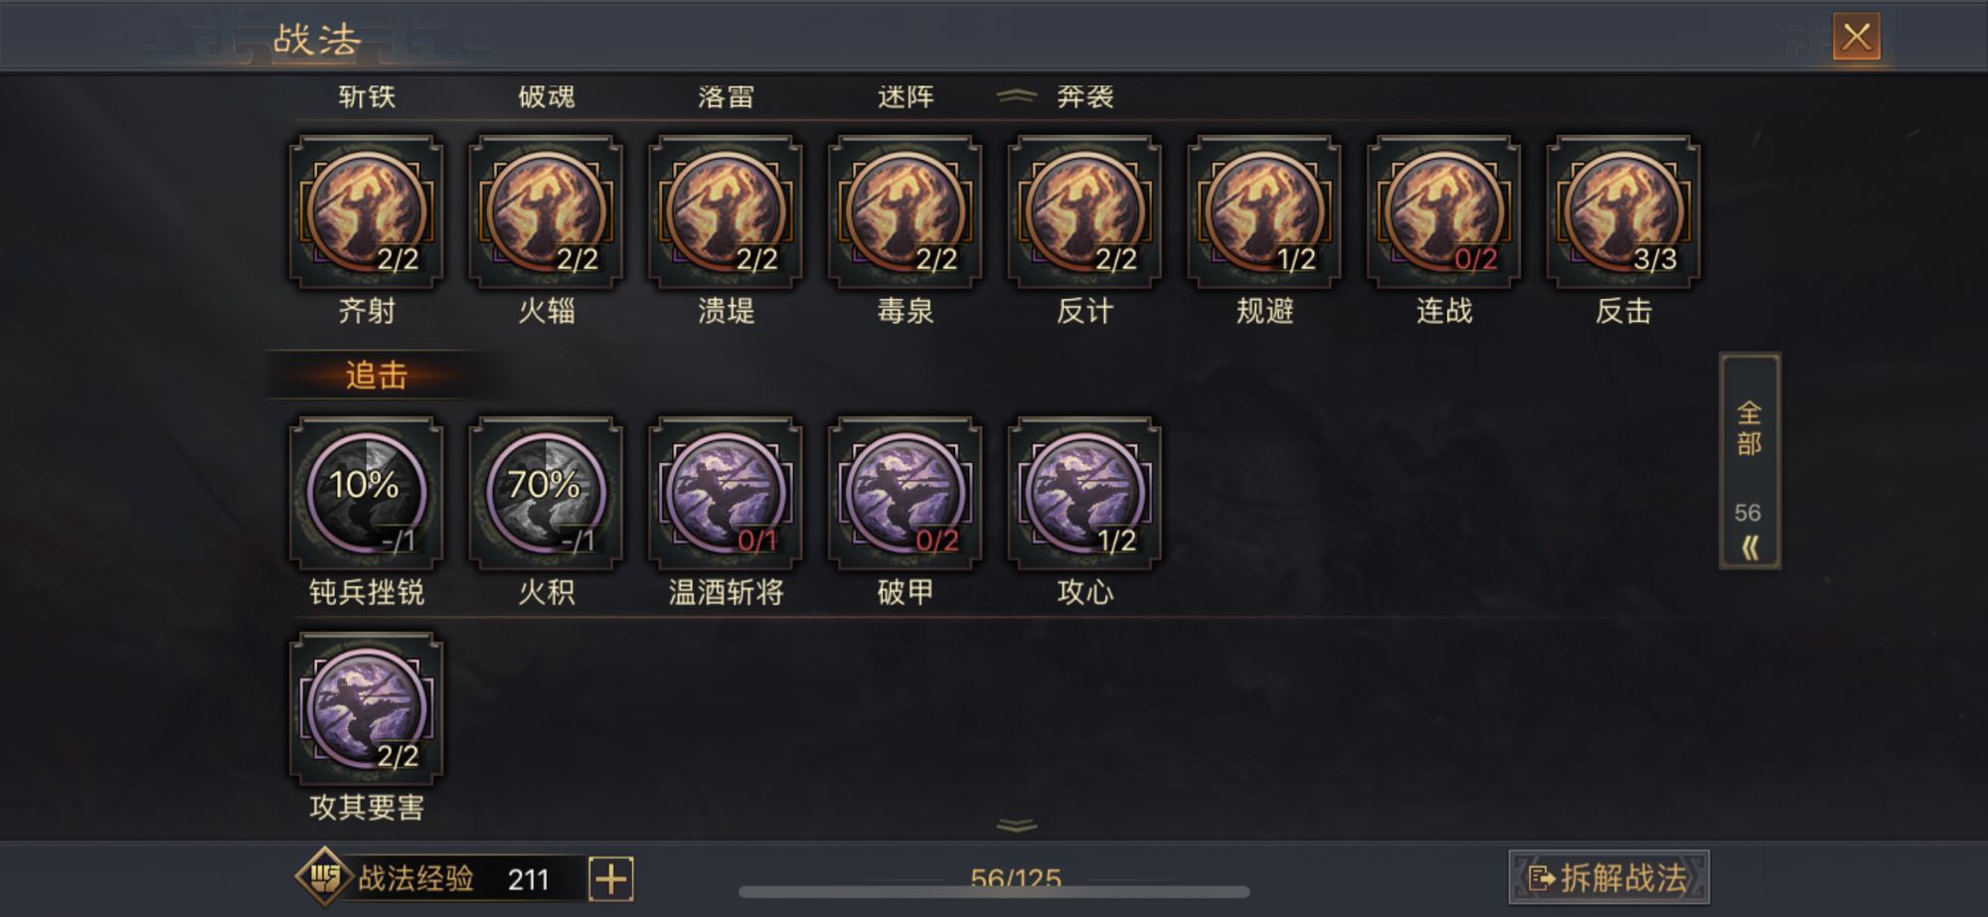This screenshot has height=917, width=1988.
Task: Click the 拆解战法 button
Action: pos(1608,877)
